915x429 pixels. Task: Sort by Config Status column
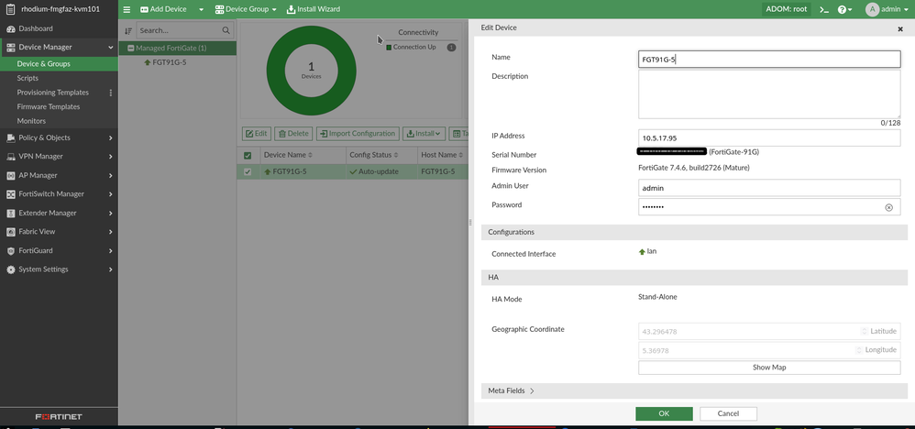(x=373, y=155)
